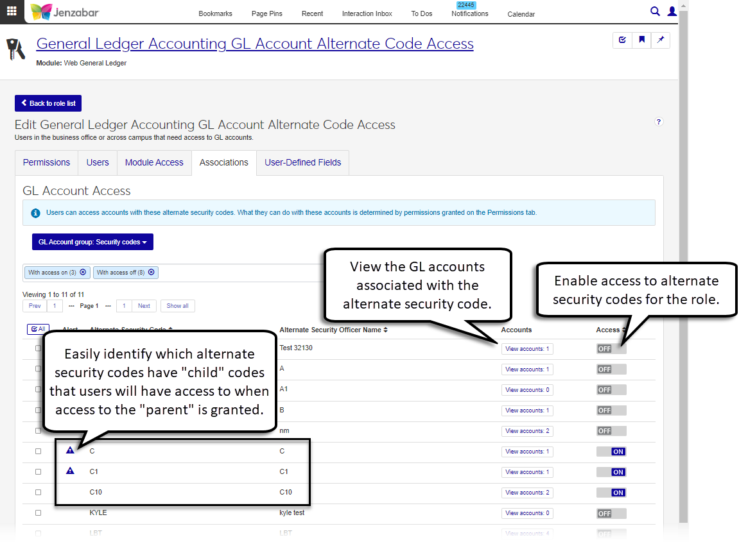Open the Recent menu
Viewport: 739px width, 542px height.
pos(312,13)
